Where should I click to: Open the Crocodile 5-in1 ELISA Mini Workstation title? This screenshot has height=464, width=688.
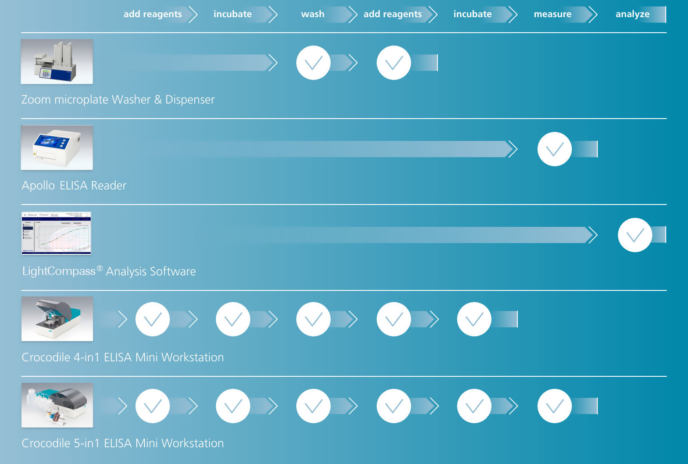(x=123, y=443)
